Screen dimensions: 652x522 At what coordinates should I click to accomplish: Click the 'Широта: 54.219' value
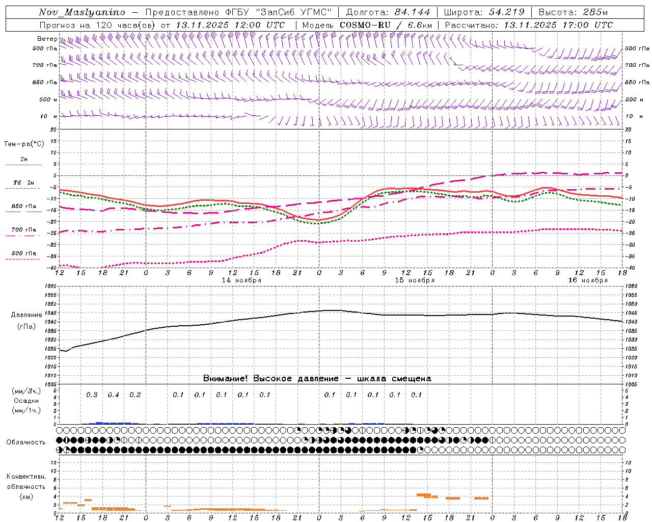tap(484, 12)
